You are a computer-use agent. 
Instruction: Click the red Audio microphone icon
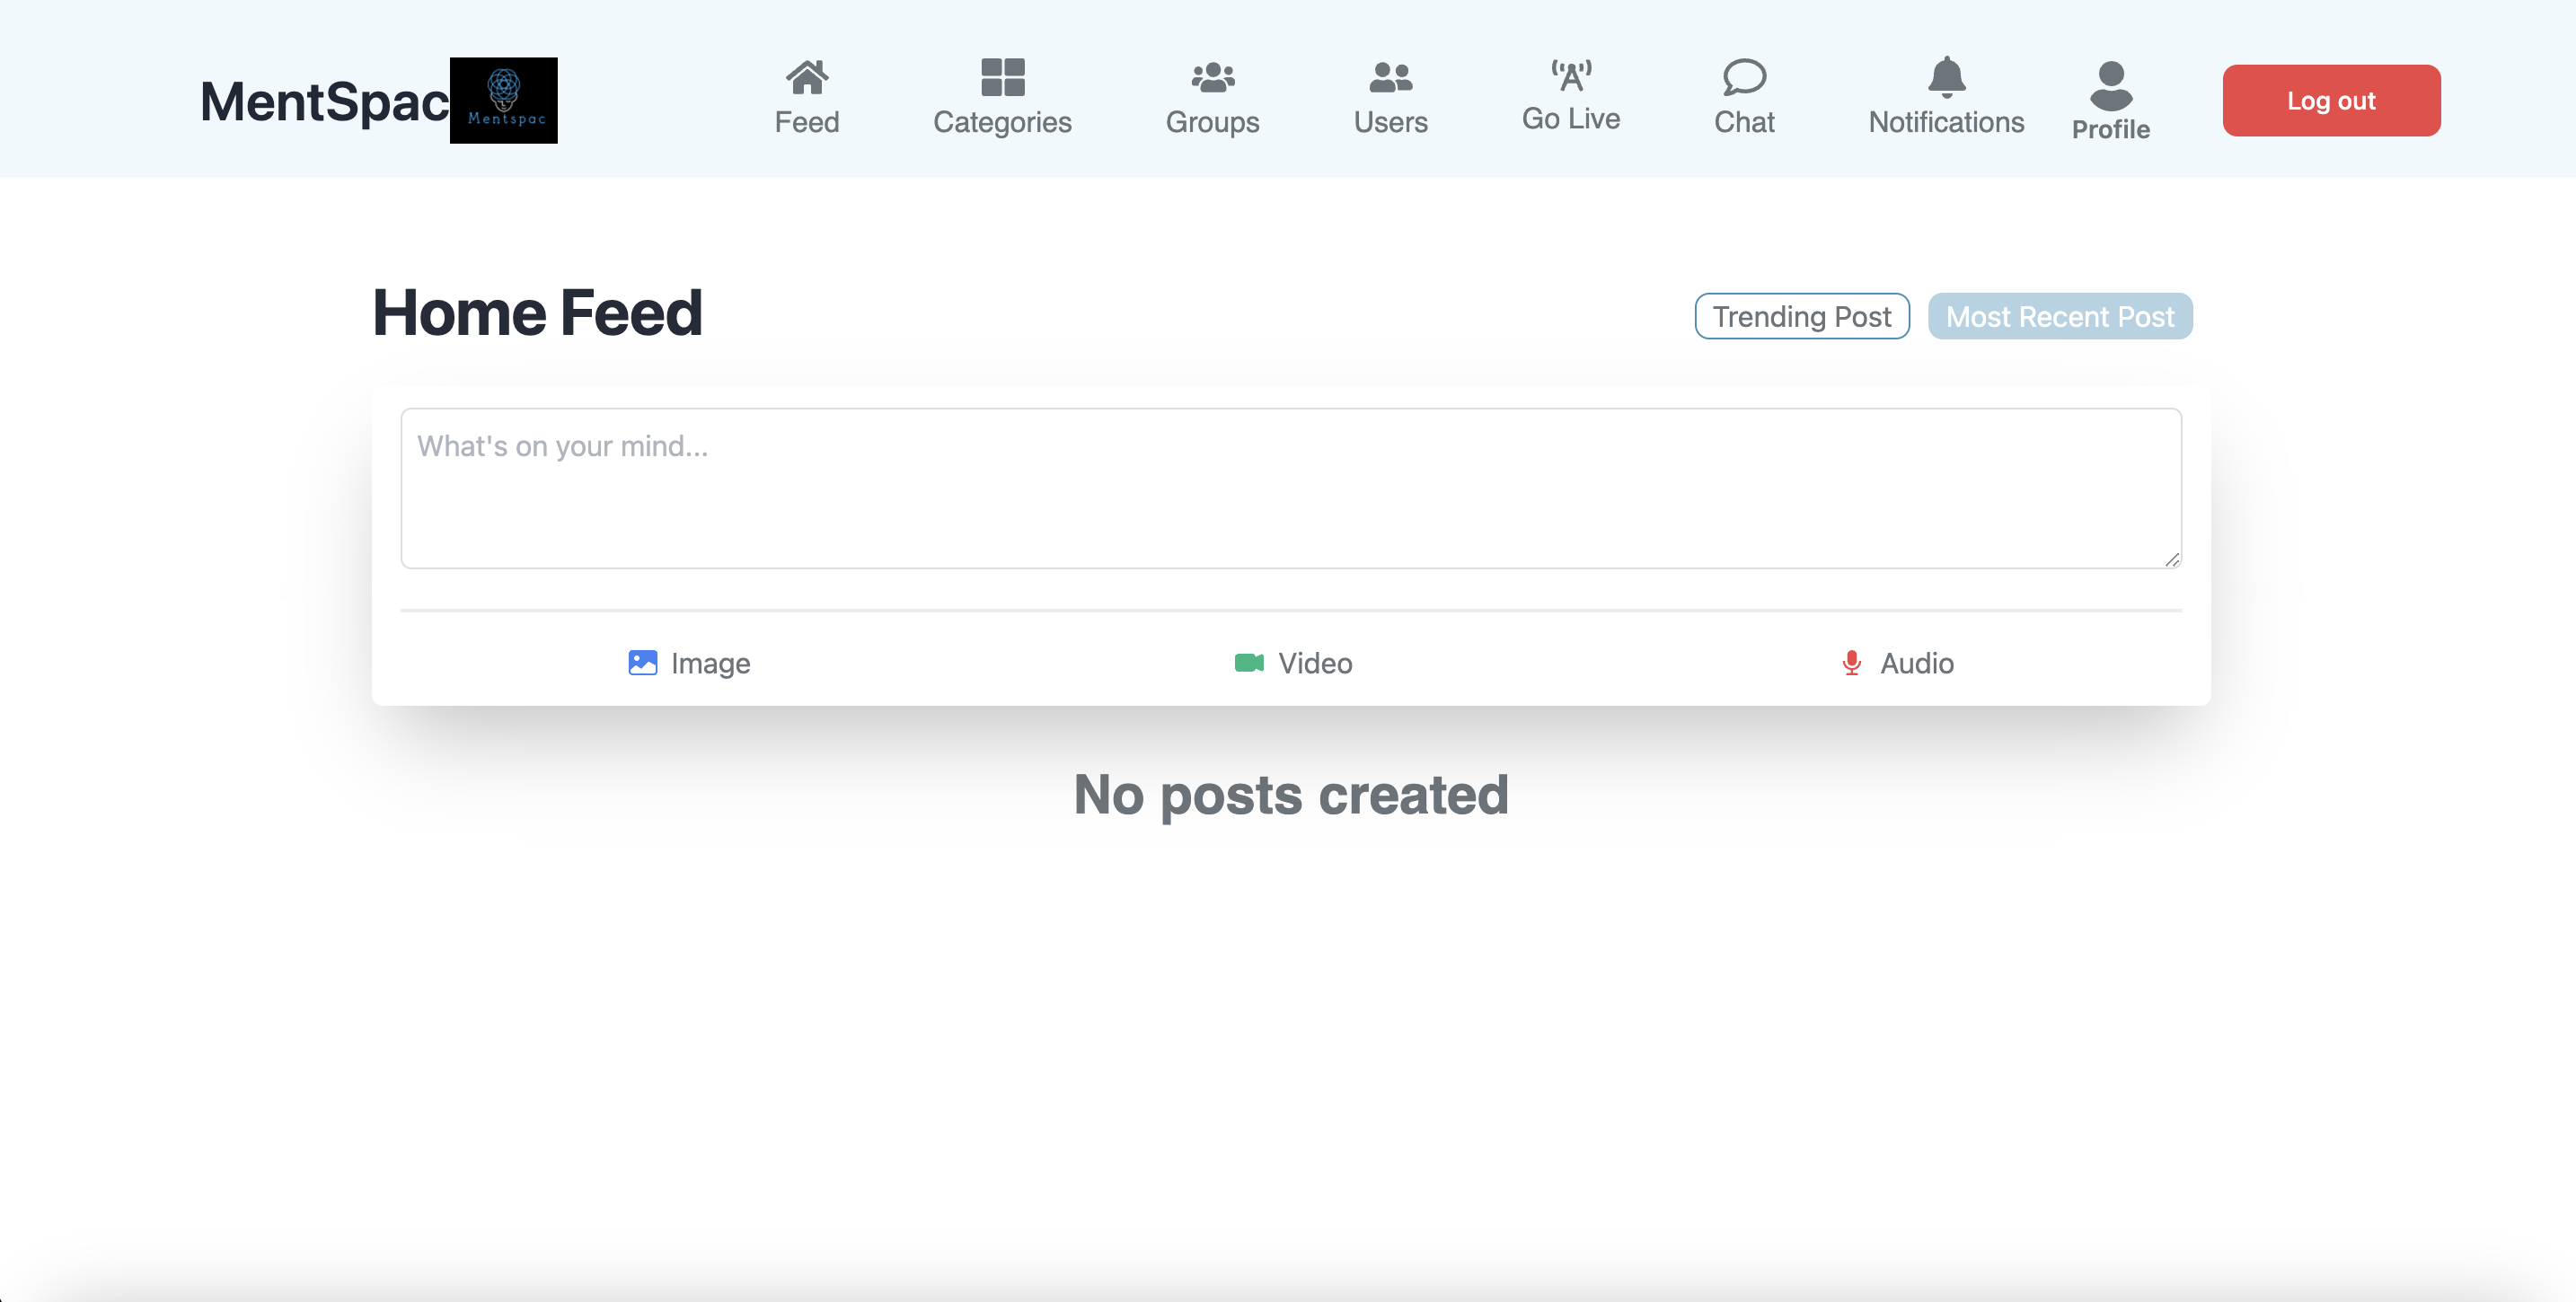1851,663
